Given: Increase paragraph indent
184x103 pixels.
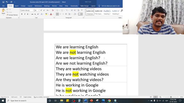Looking at the screenshot, I should tap(75, 10).
